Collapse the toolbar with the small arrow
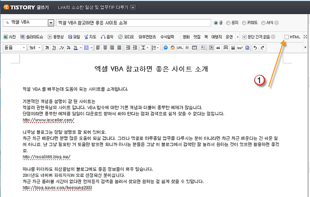Image resolution: width=310 pixels, height=197 pixels. [305, 47]
